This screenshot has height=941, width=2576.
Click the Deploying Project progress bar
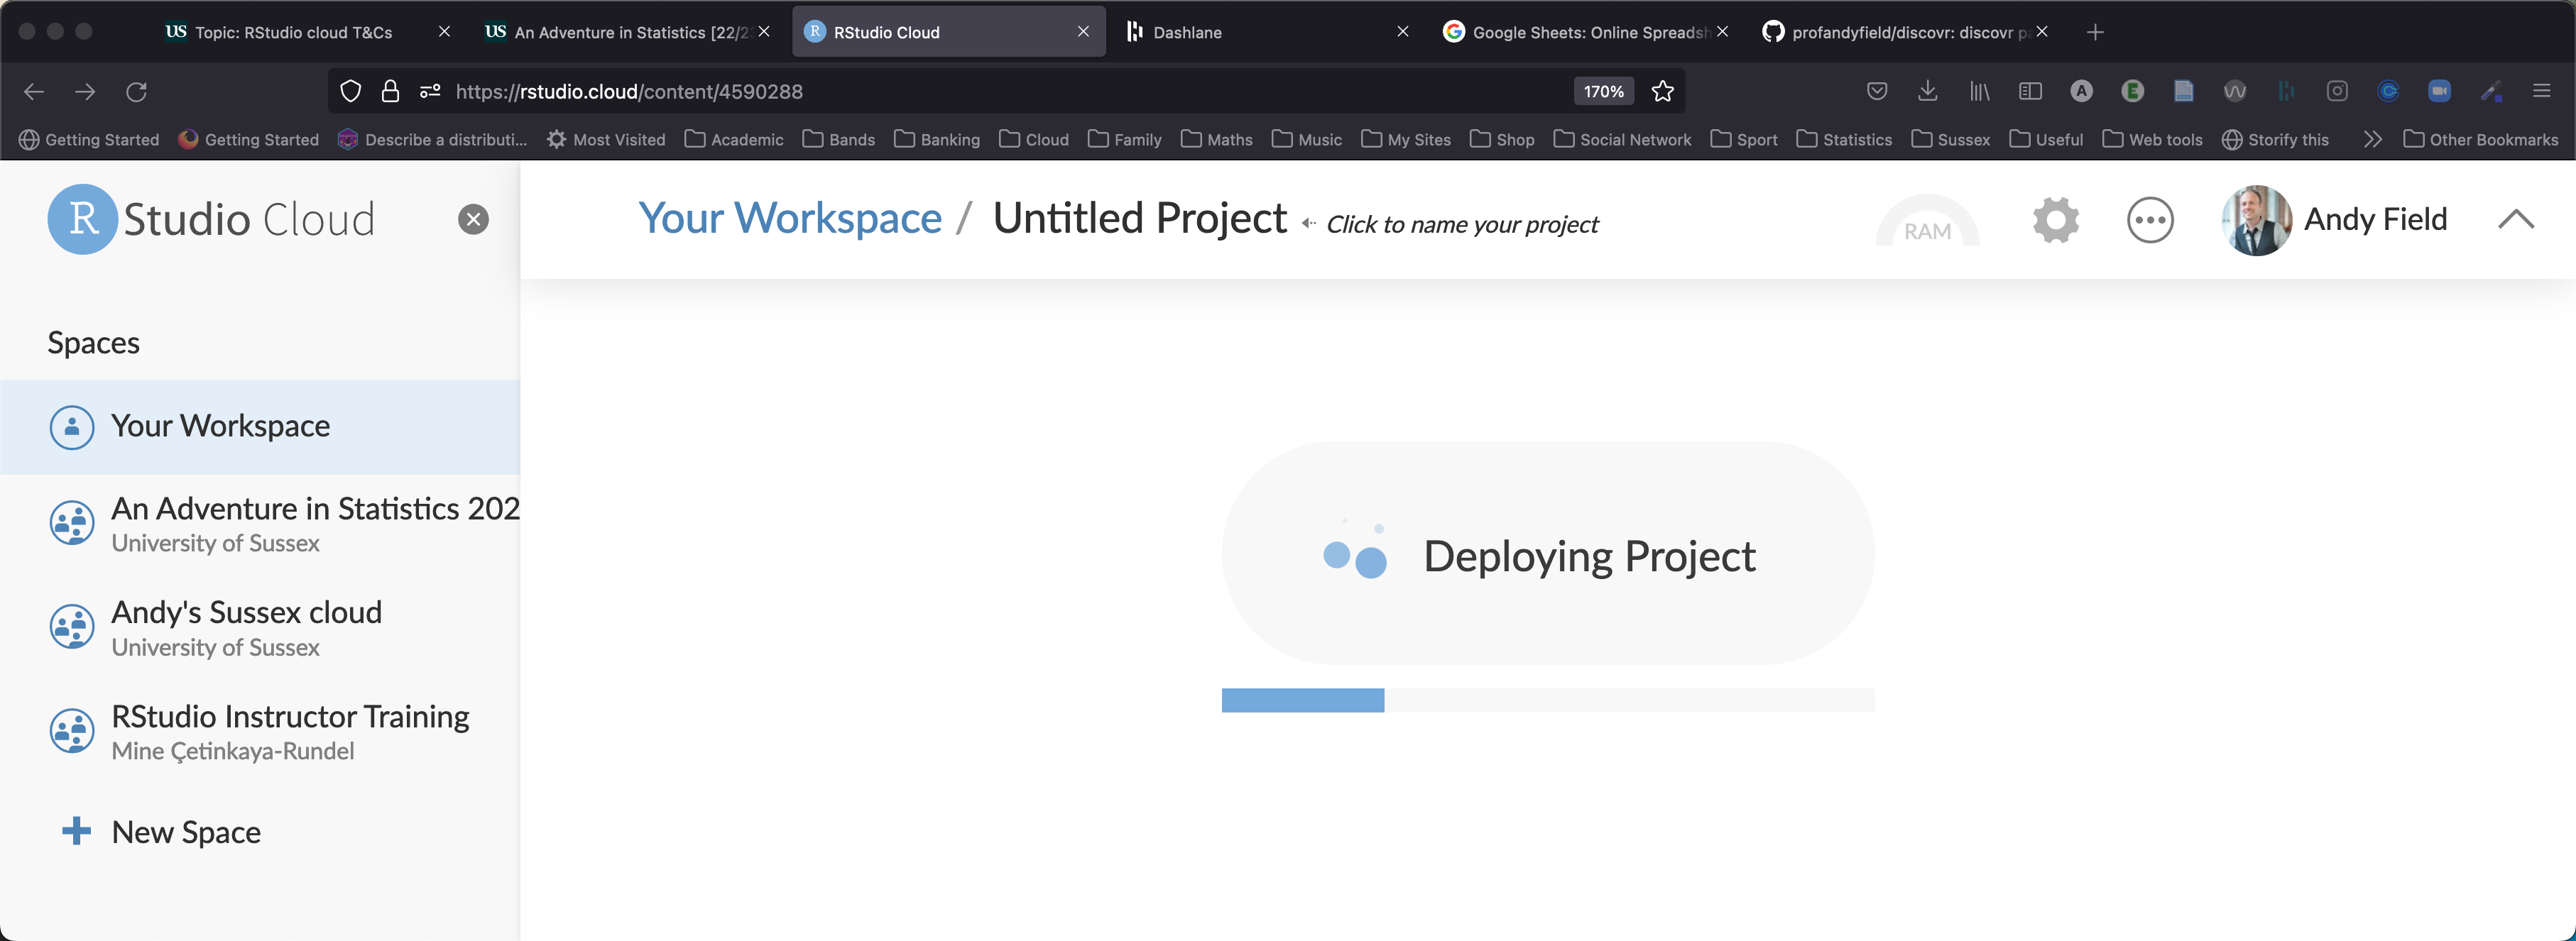tap(1547, 700)
